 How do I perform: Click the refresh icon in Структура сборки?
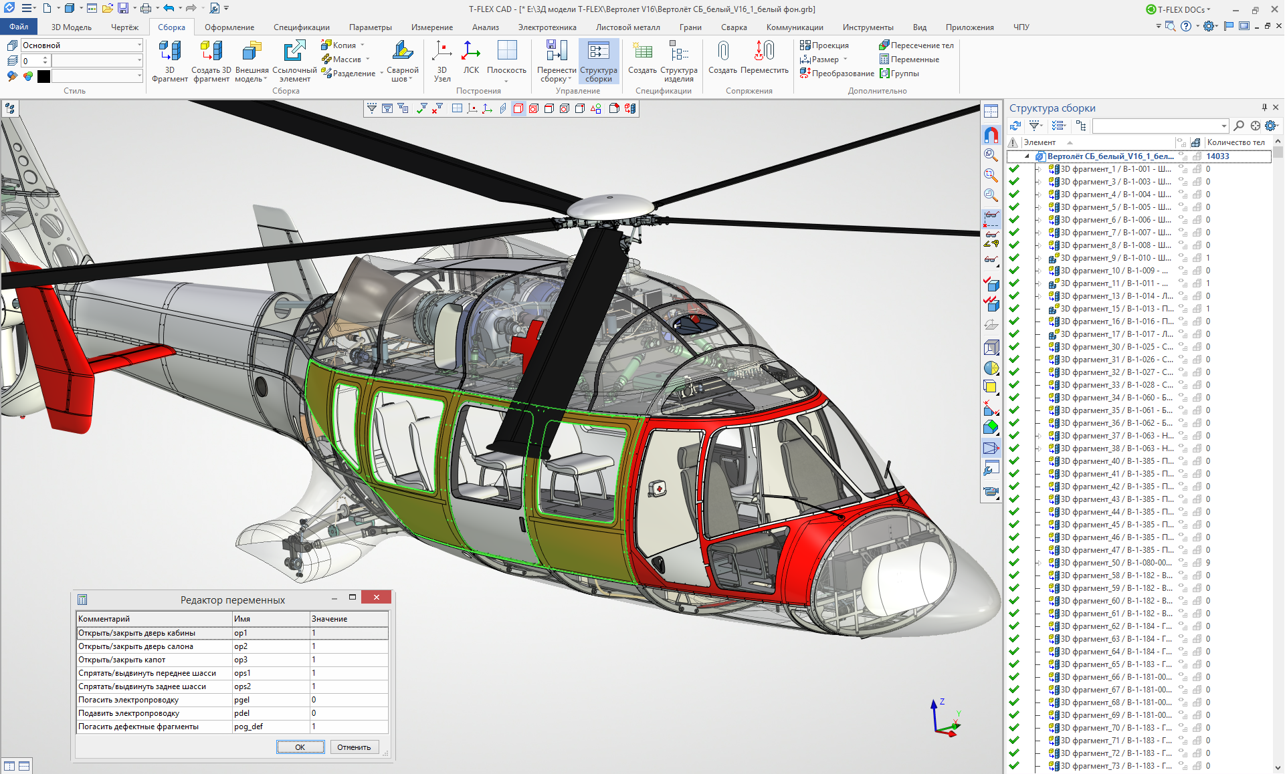1015,126
